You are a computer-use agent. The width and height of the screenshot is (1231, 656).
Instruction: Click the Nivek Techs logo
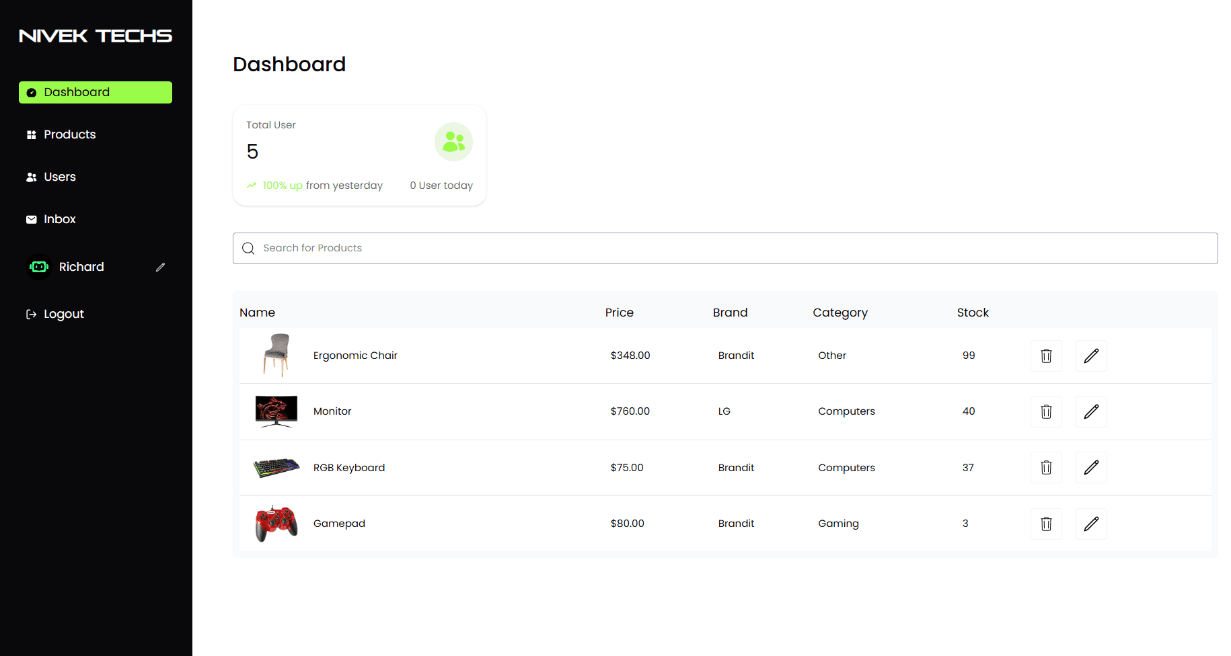tap(96, 36)
